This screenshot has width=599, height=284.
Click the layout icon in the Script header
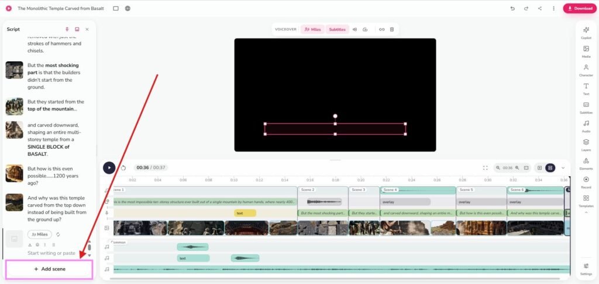coord(77,29)
